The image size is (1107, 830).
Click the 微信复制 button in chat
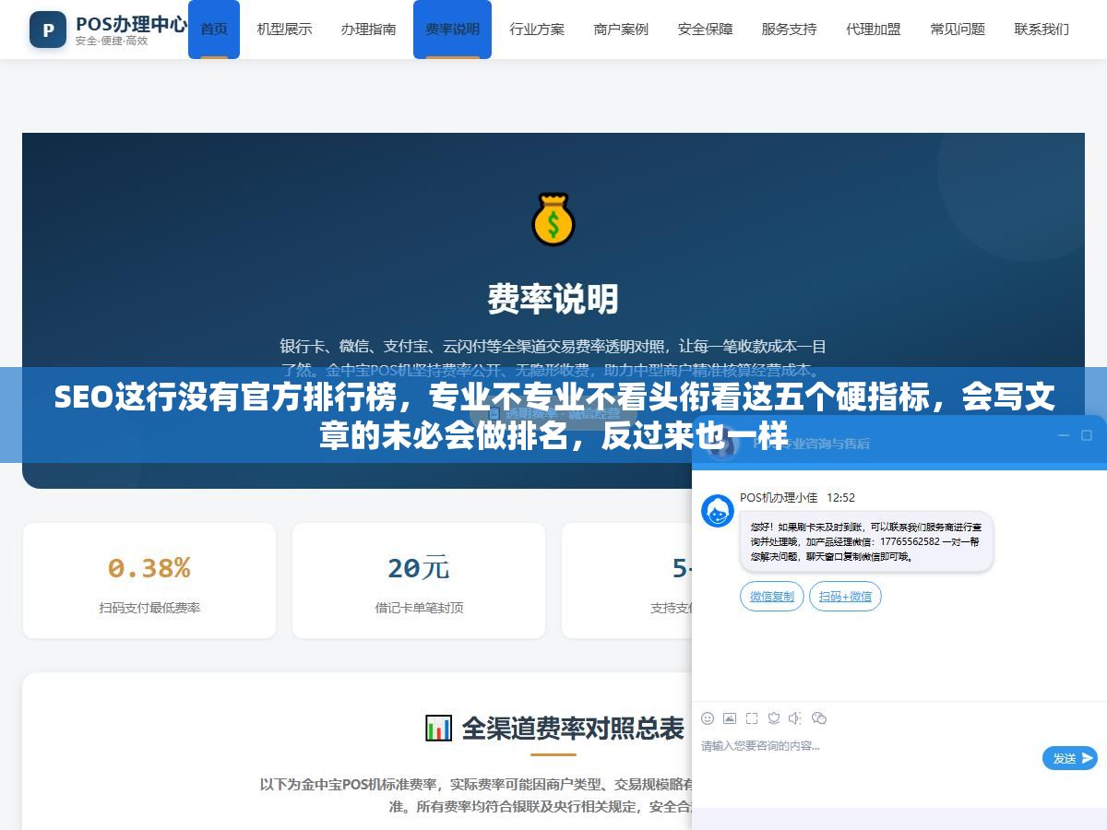point(772,597)
